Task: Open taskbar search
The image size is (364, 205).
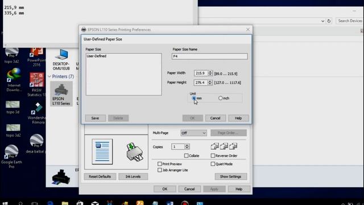Action: (x=20, y=204)
